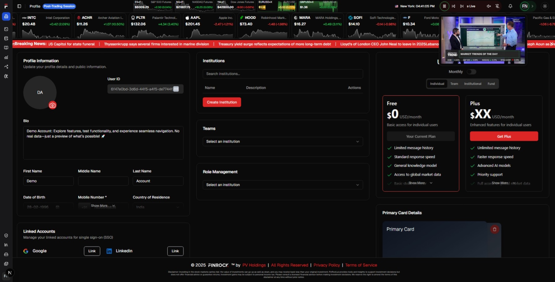The image size is (555, 282).
Task: Toggle the sidebar panel layout icon
Action: click(19, 6)
